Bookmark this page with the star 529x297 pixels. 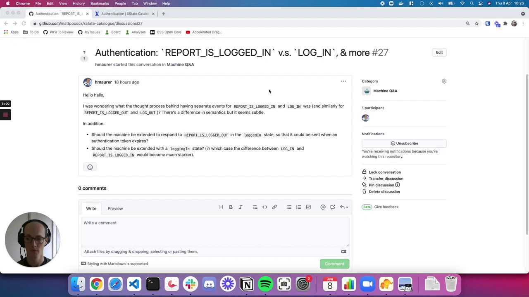[x=477, y=24]
